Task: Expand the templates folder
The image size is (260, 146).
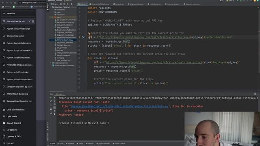Action: (53, 10)
